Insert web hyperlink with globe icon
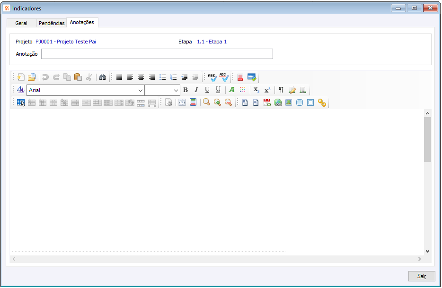This screenshot has height=288, width=442. click(x=278, y=102)
